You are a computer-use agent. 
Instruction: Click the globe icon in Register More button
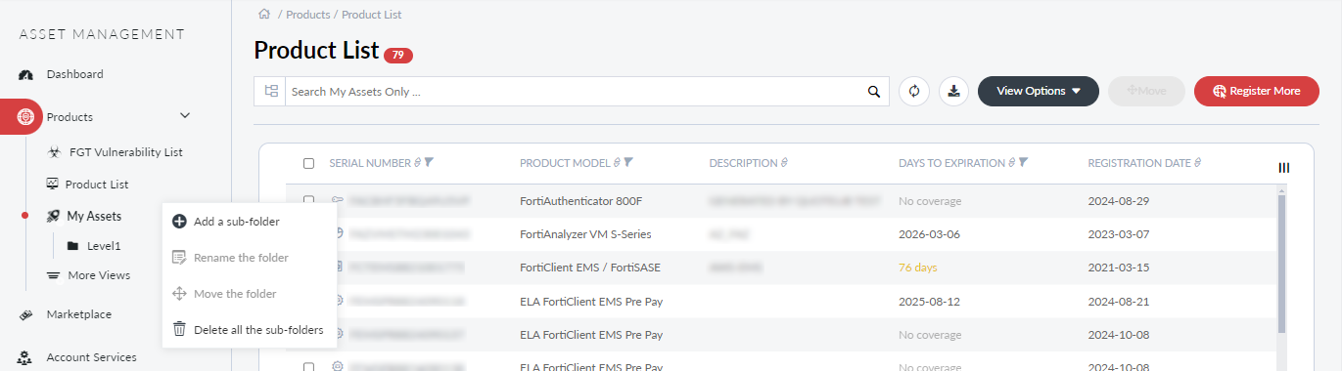(x=1220, y=91)
